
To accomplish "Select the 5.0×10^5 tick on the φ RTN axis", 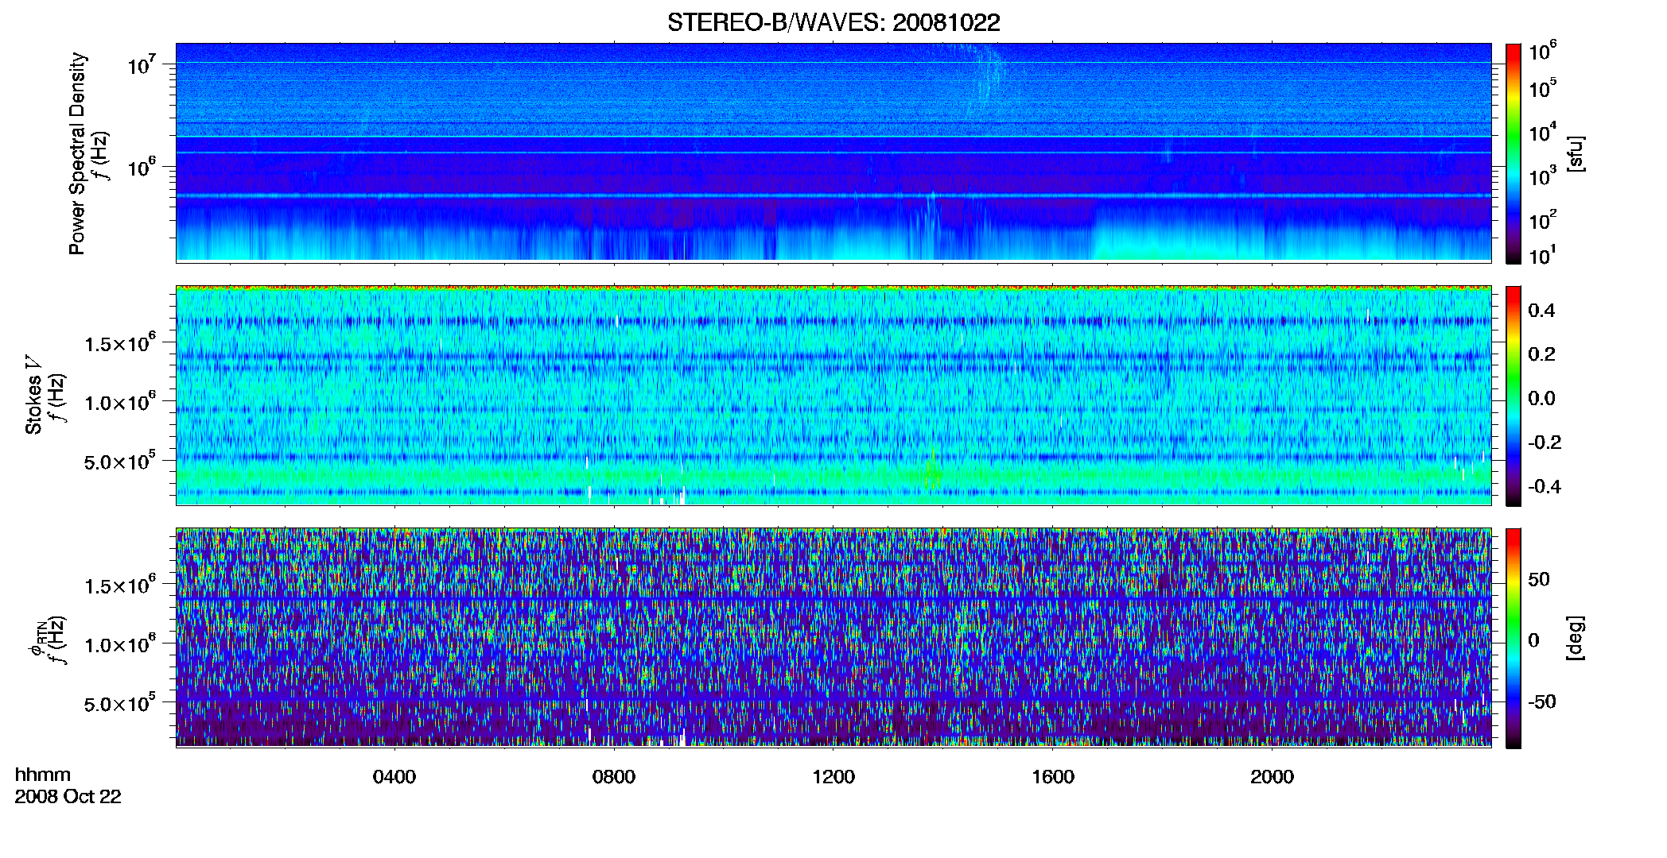I will pos(120,703).
